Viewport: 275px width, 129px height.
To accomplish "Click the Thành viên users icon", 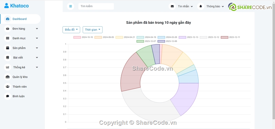I will (x=8, y=86).
